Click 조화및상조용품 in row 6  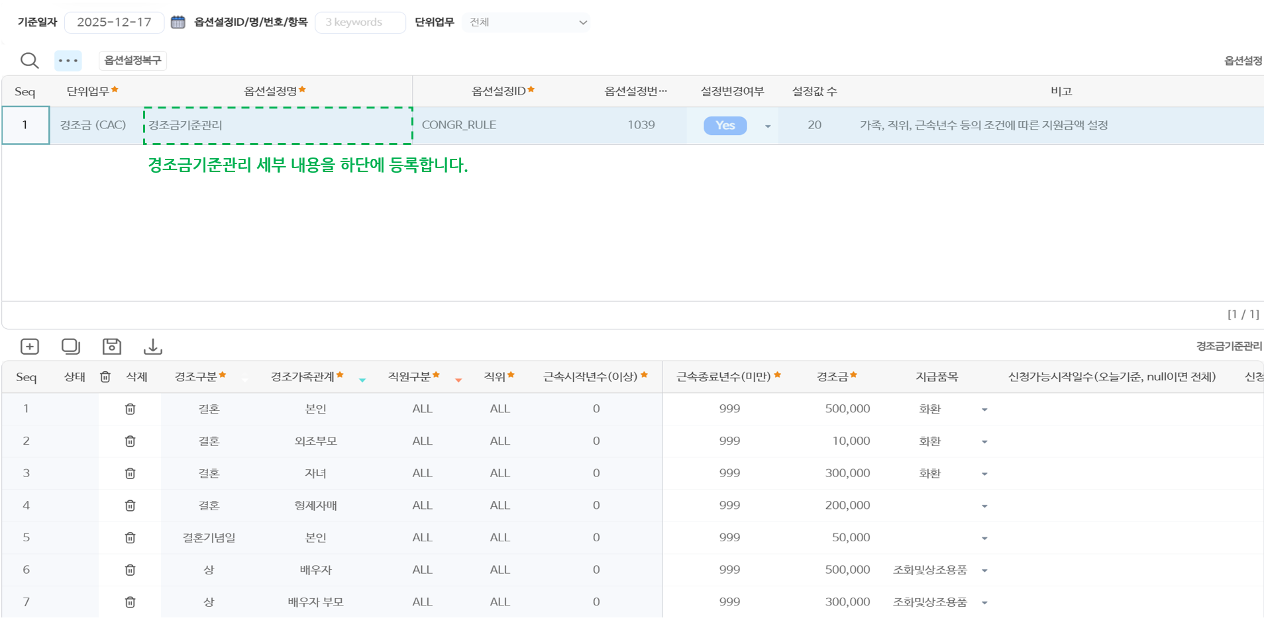coord(930,570)
